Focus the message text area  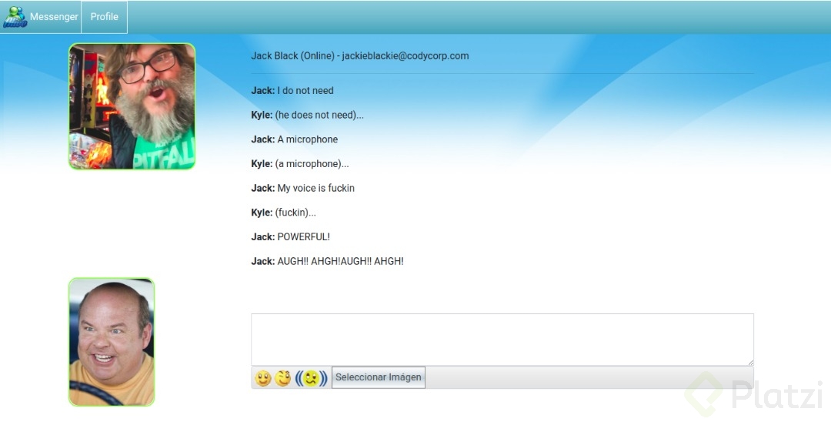tap(502, 340)
